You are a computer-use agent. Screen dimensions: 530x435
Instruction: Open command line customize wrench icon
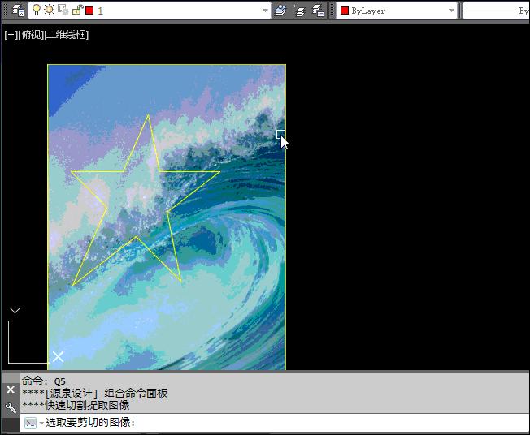(11, 407)
